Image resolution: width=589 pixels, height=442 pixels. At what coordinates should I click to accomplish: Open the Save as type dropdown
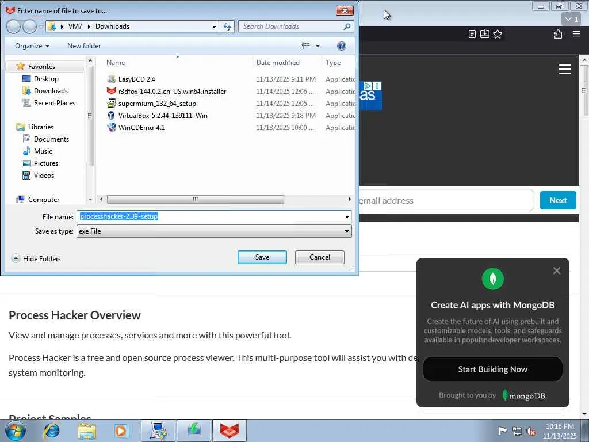[x=214, y=231]
